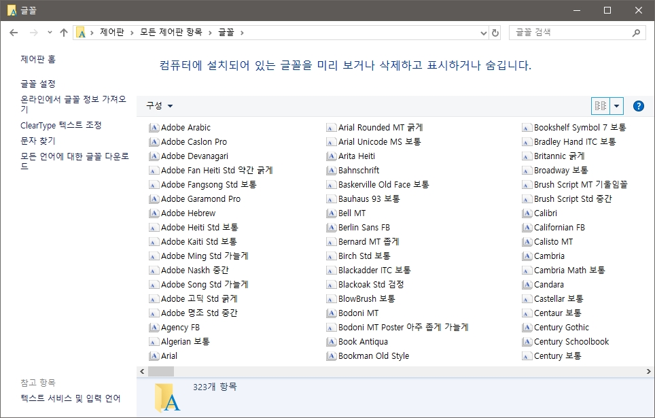655x418 pixels.
Task: Open ClearType 텍스트 조정 link
Action: tap(61, 125)
